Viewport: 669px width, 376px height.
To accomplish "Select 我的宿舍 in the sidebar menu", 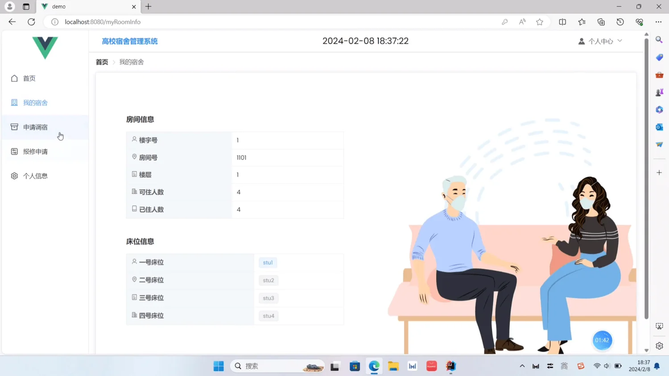I will [35, 102].
